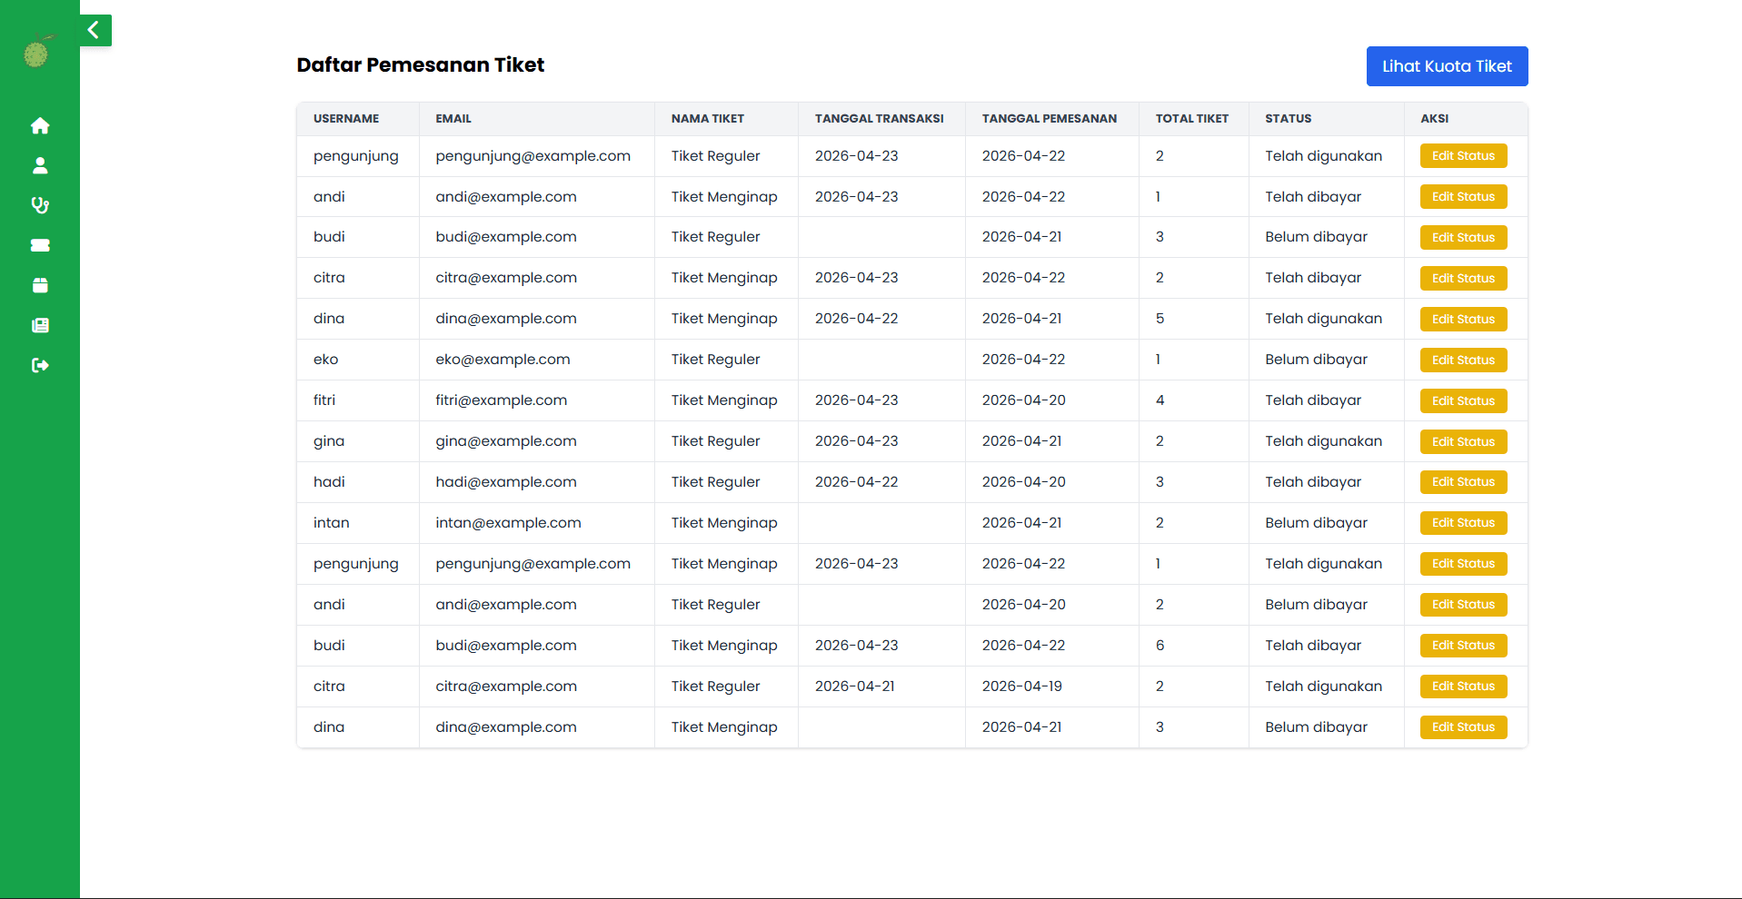The width and height of the screenshot is (1742, 899).
Task: Click the Lihat Kuota Tiket button
Action: [1447, 66]
